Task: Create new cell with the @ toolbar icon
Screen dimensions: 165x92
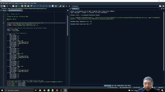Action: pyautogui.click(x=16, y=6)
